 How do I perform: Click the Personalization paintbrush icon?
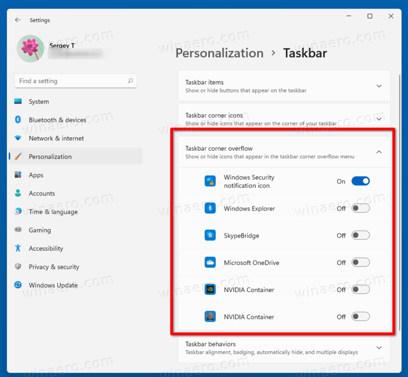[x=18, y=156]
